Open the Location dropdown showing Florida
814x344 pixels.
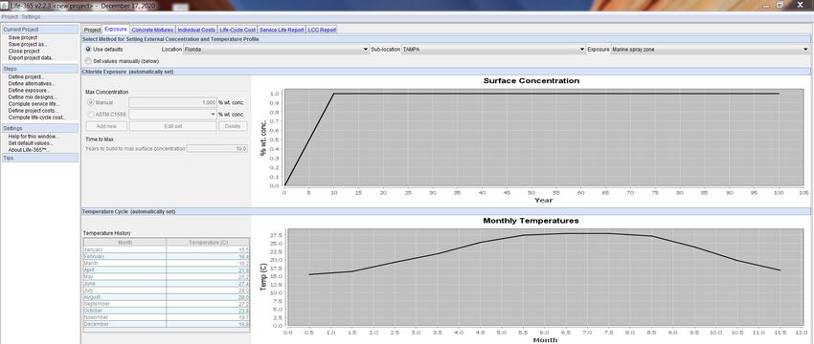click(x=276, y=50)
